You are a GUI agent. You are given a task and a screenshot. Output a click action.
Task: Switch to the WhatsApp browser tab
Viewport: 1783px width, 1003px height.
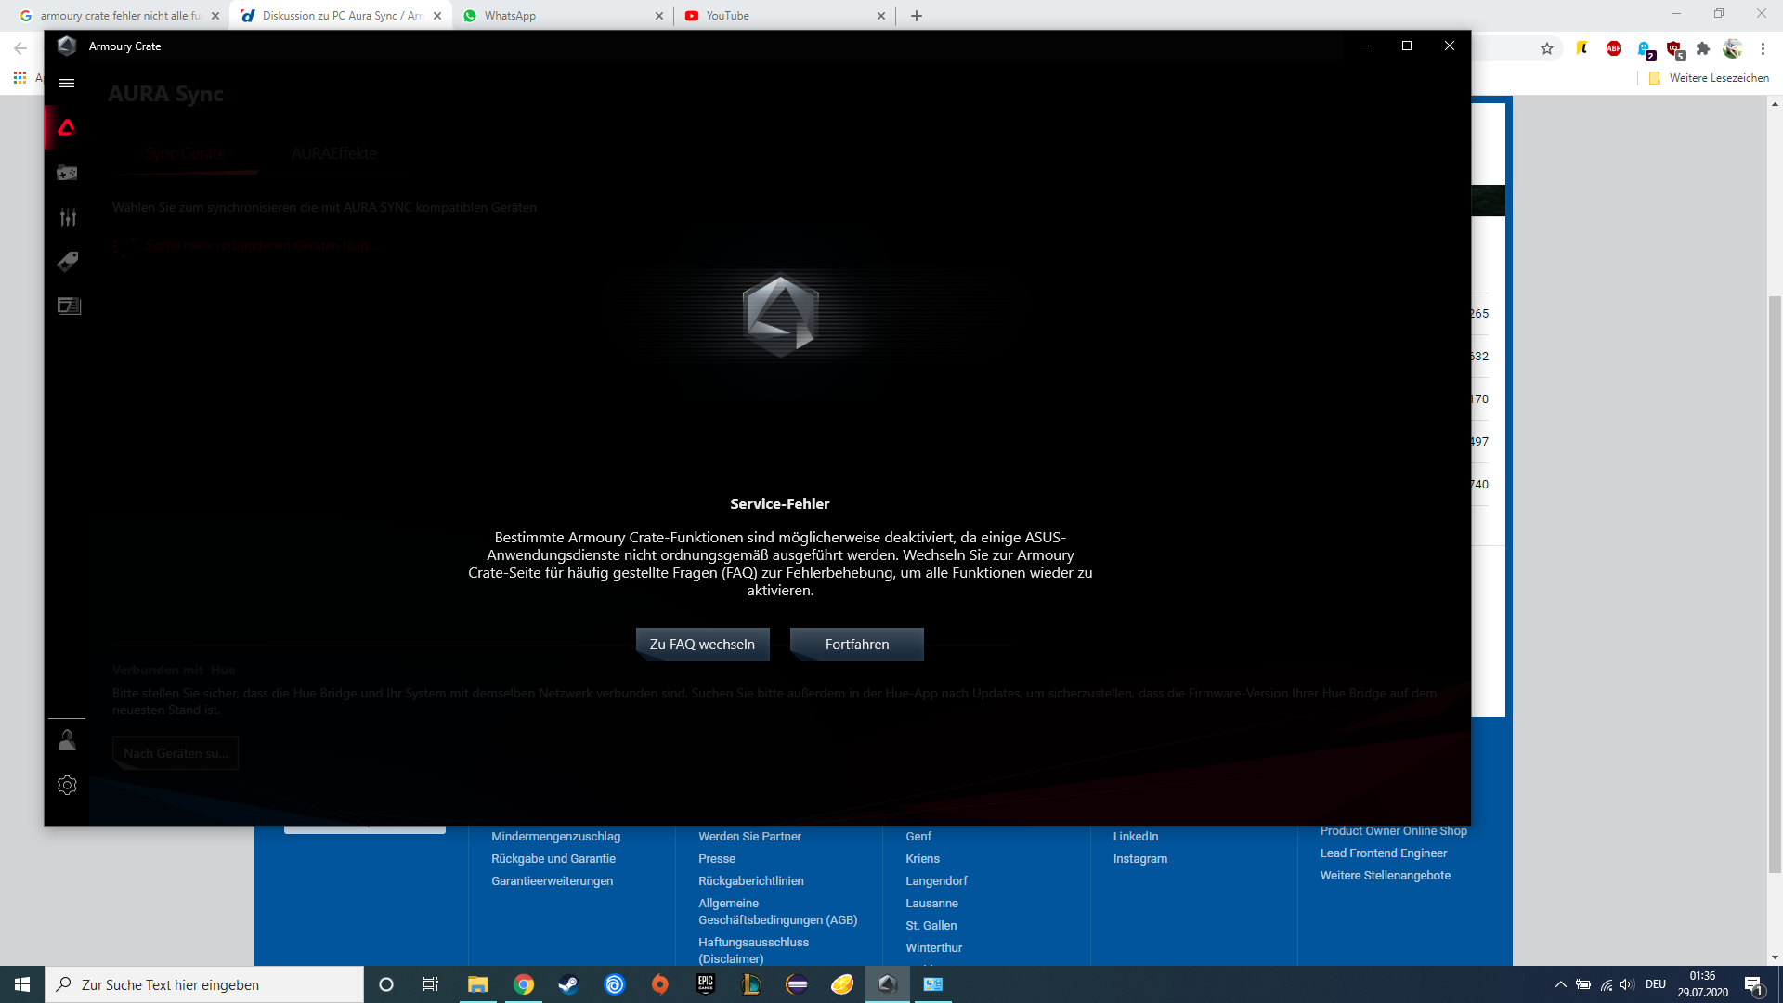point(557,16)
